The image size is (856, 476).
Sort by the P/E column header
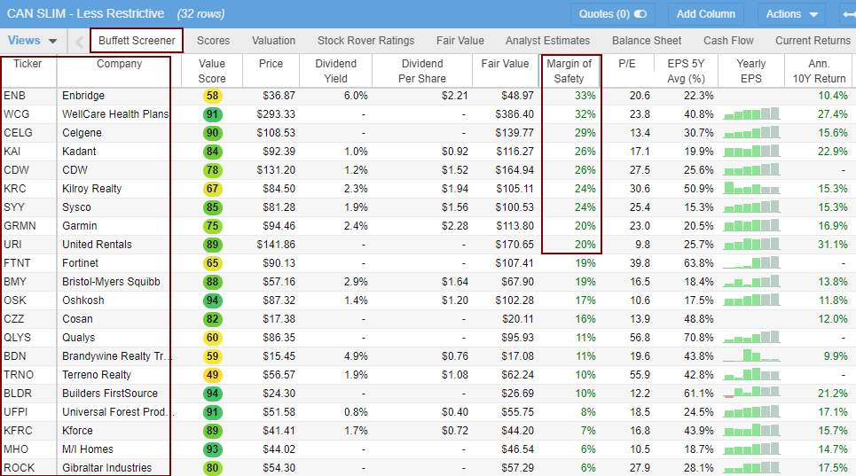click(627, 71)
